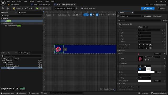The image size is (168, 95).
Task: Open the brush image asset dropdown
Action: tap(152, 57)
